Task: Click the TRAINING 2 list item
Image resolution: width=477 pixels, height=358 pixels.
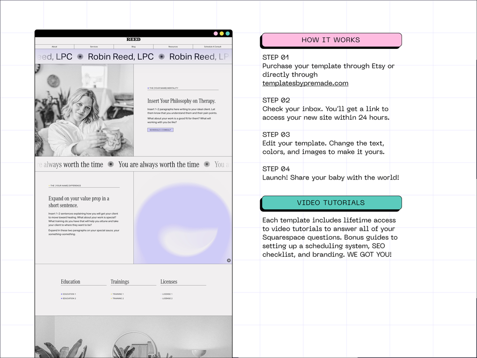Action: pyautogui.click(x=117, y=298)
